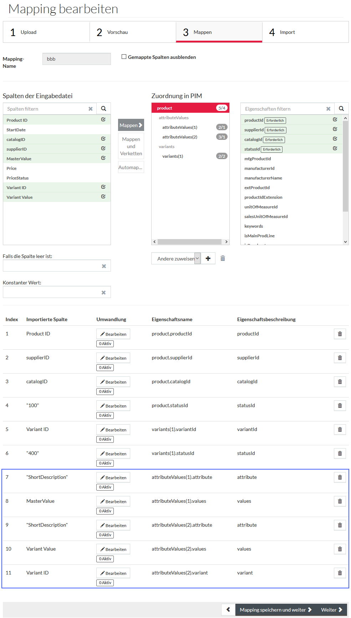Go back using the left chevron button
351x618 pixels.
click(x=228, y=610)
